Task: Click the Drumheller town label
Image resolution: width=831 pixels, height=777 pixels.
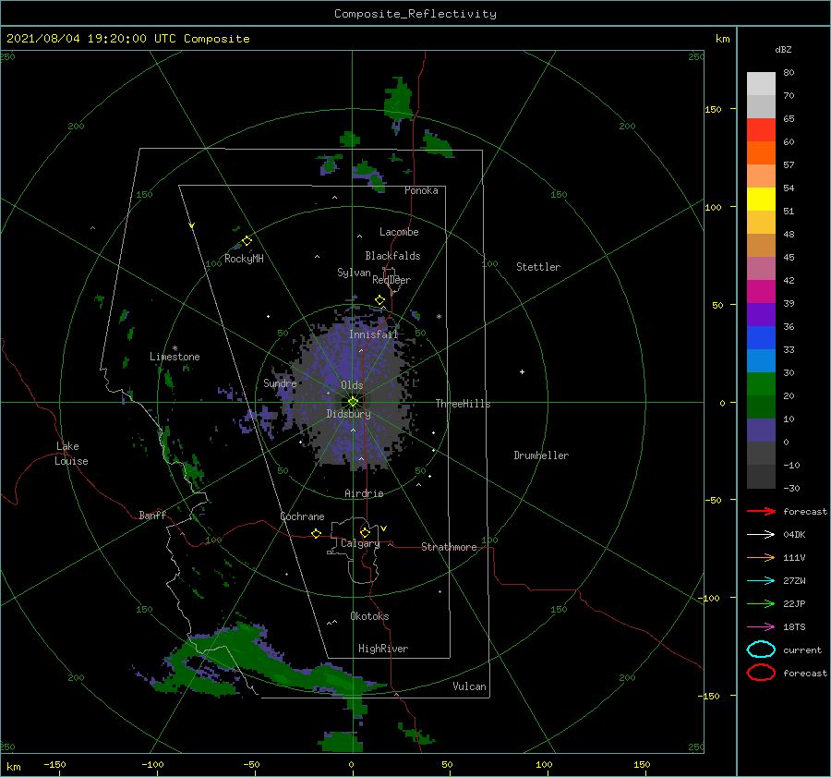Action: point(541,455)
